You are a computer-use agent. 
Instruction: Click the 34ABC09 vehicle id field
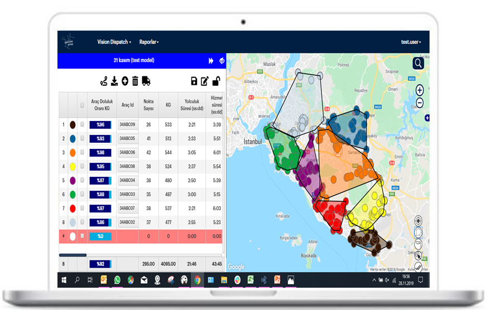point(128,124)
